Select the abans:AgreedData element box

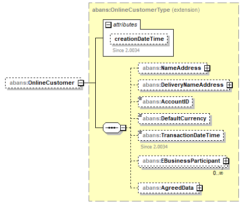(x=169, y=188)
